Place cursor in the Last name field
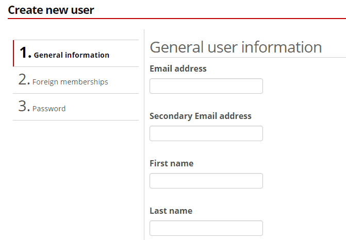Viewport: 346px width, 240px height. pyautogui.click(x=206, y=228)
